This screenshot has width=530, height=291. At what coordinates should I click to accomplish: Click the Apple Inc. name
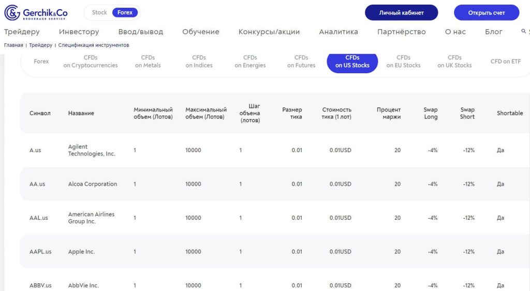click(81, 252)
